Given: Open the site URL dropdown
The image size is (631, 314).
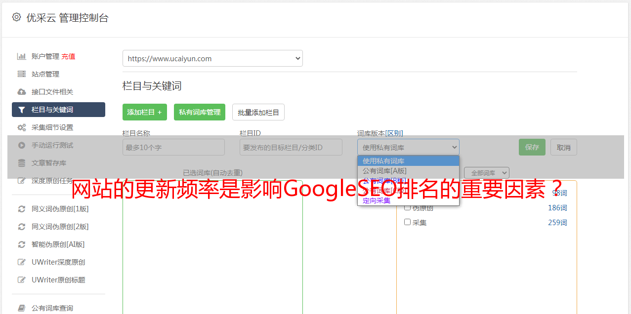Looking at the screenshot, I should coord(212,58).
